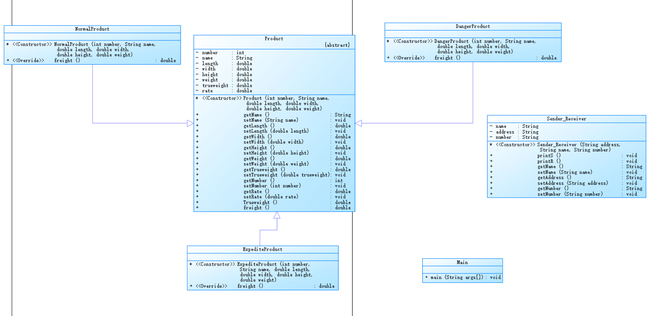Image resolution: width=656 pixels, height=316 pixels.
Task: Click inheritance arrowhead from NormalProduct to Product
Action: (190, 123)
